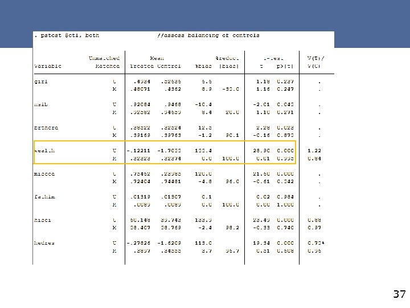Click the 'Treated' column header
This screenshot has width=410, height=308.
click(141, 66)
